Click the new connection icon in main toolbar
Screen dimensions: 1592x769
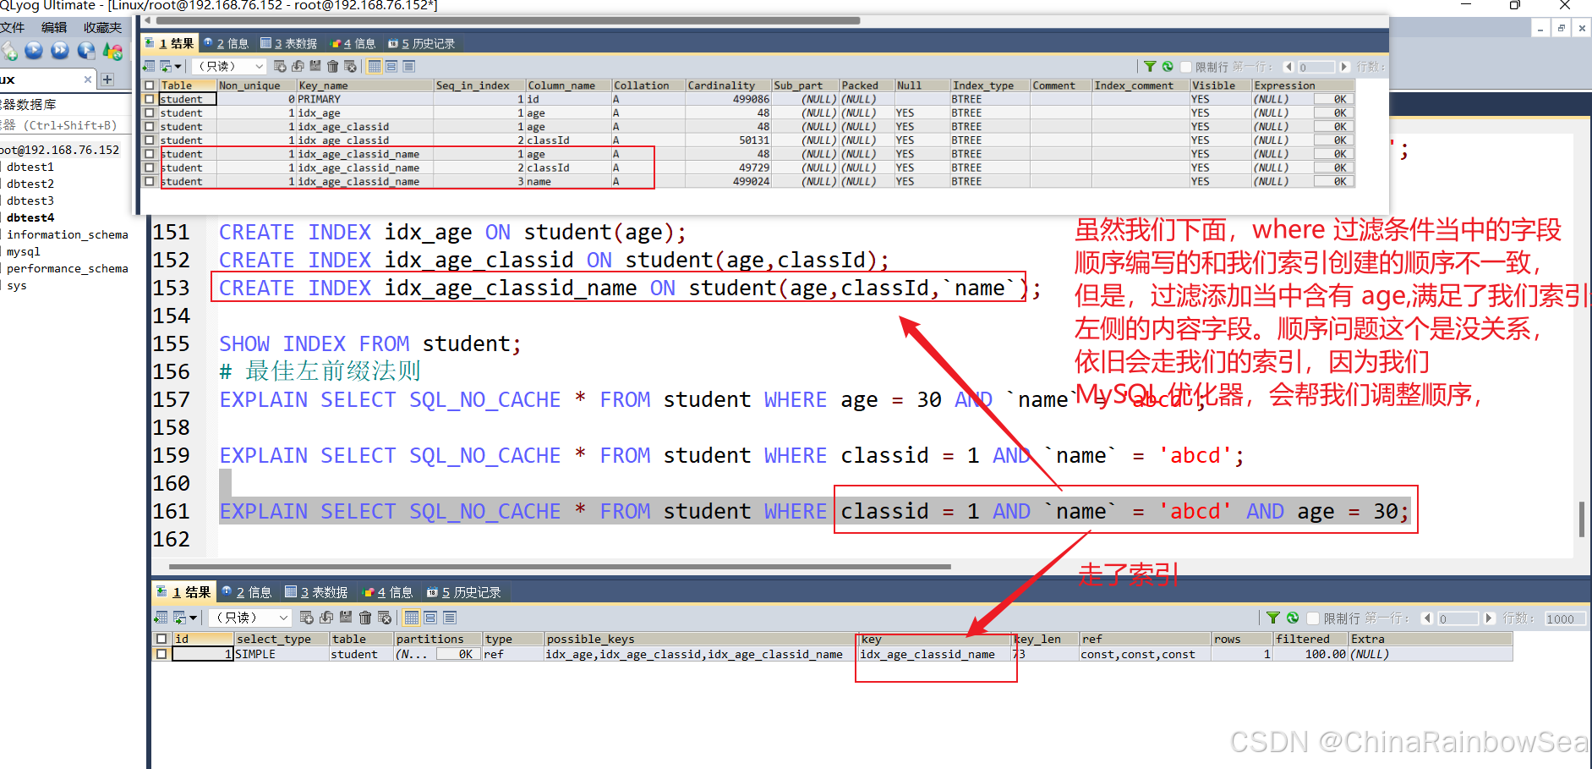click(9, 52)
